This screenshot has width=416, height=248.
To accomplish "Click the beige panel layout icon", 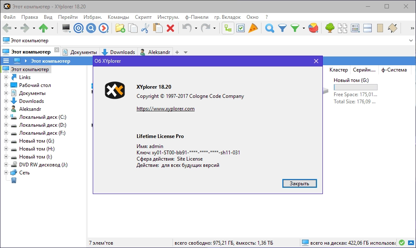I will coord(380,28).
